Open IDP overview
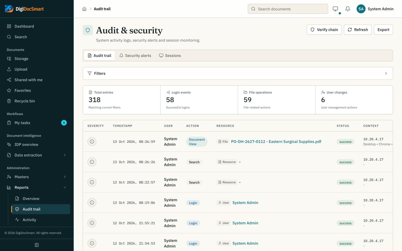This screenshot has height=251, width=402. pos(37,145)
